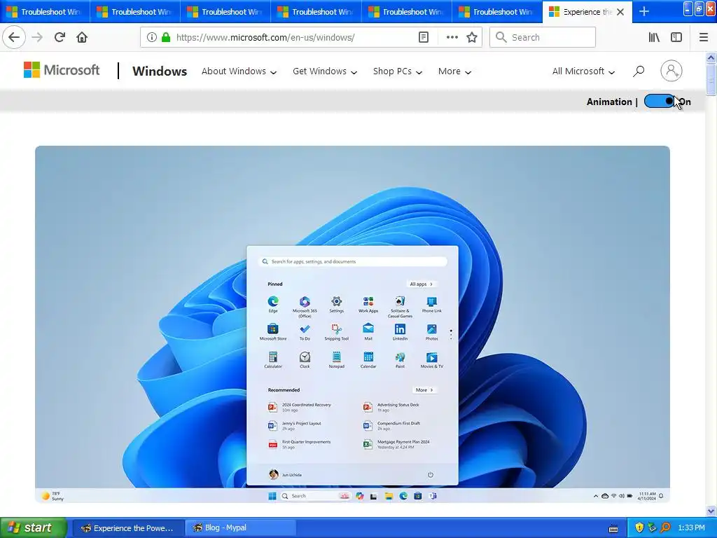Select Experience the Power taskbar button
The image size is (717, 538).
[x=129, y=528]
